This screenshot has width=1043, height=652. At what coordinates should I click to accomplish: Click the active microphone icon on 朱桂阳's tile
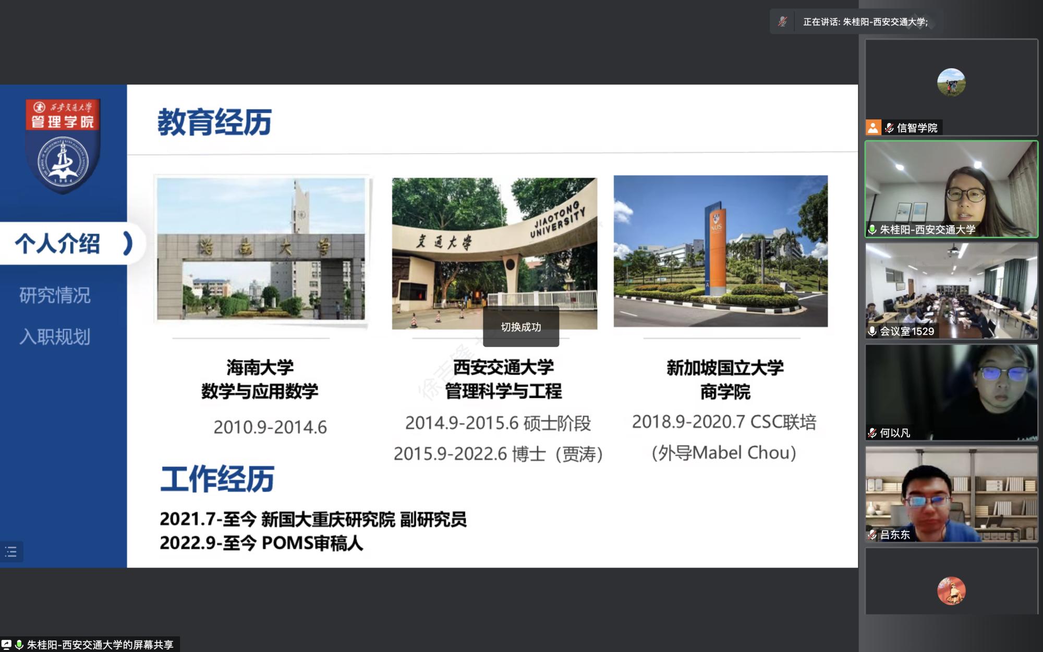point(872,228)
